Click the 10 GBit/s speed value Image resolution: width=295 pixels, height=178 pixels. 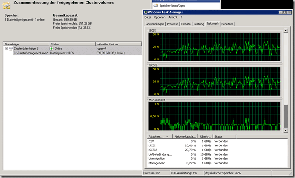click(206, 154)
